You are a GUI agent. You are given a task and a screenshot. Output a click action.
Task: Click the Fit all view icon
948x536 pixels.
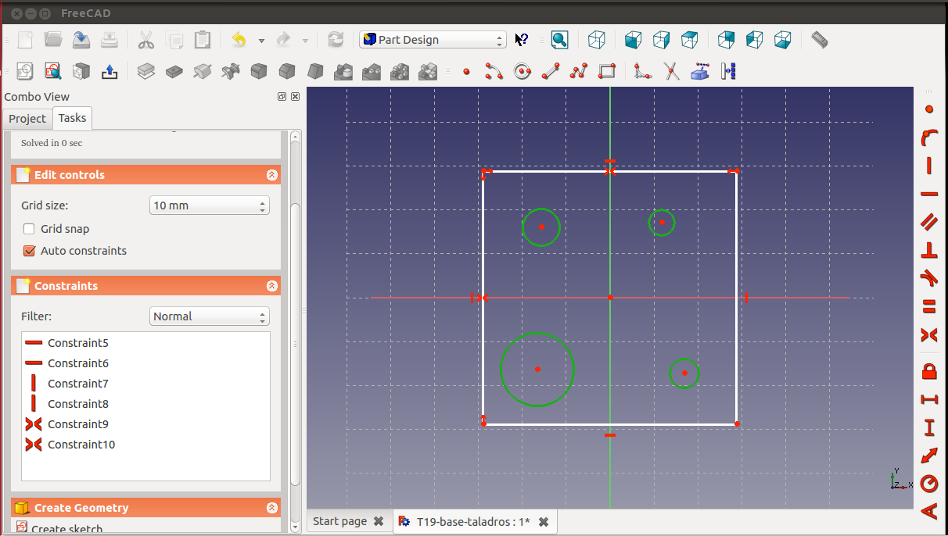pyautogui.click(x=559, y=40)
